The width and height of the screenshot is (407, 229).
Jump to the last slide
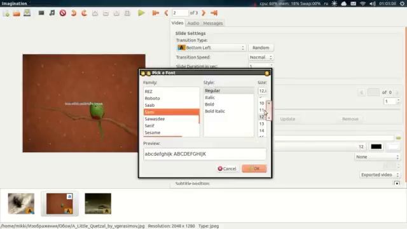[214, 13]
